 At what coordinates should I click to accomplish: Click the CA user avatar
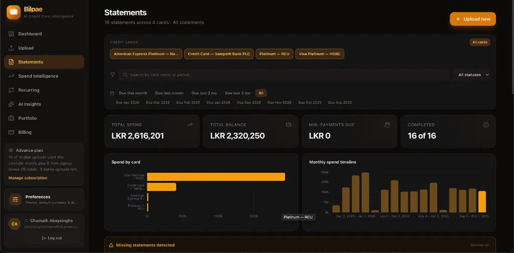point(15,224)
